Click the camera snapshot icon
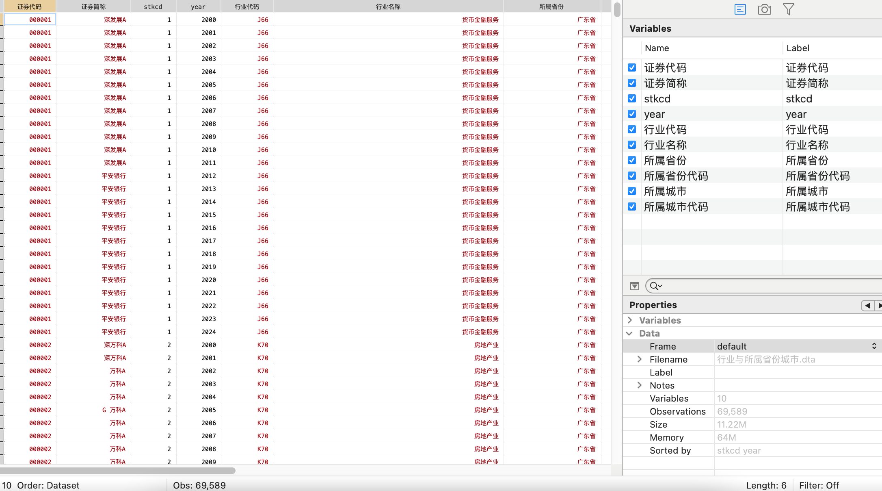 [x=764, y=9]
